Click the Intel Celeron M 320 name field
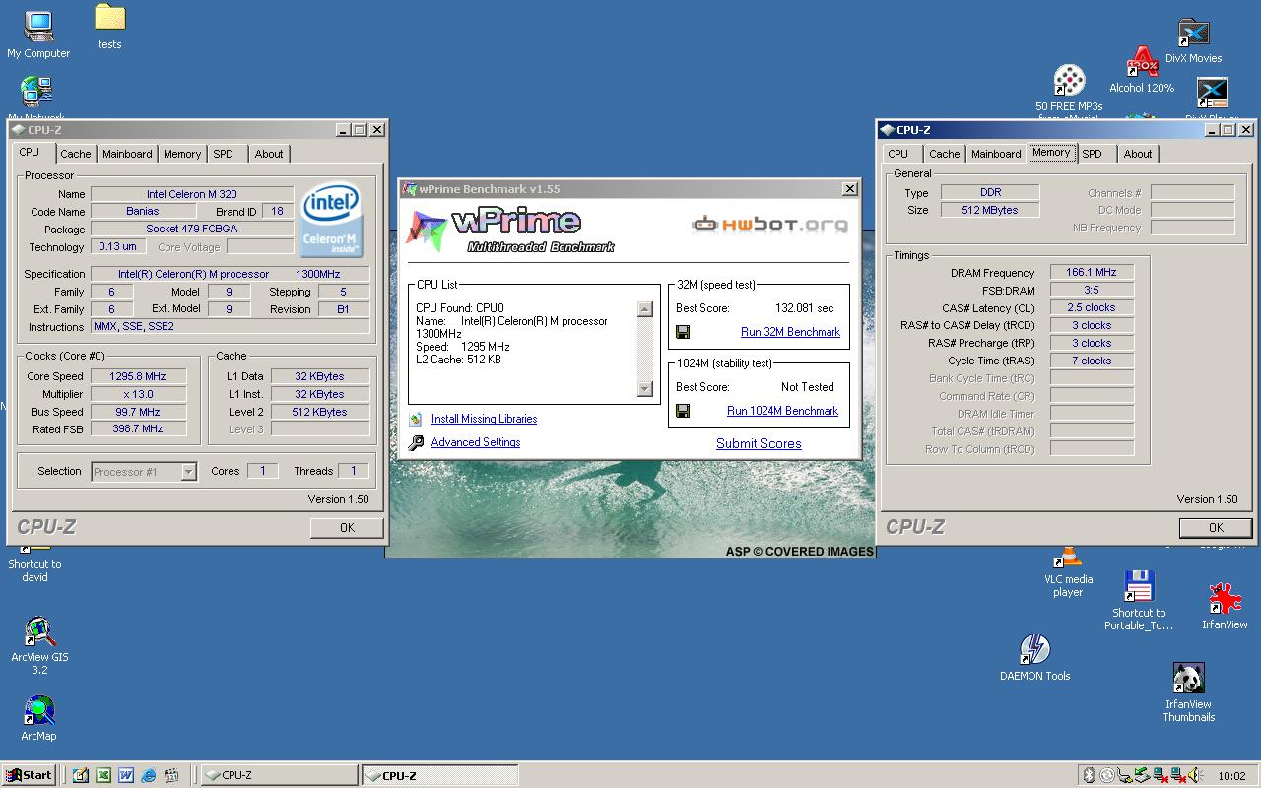 pos(192,194)
